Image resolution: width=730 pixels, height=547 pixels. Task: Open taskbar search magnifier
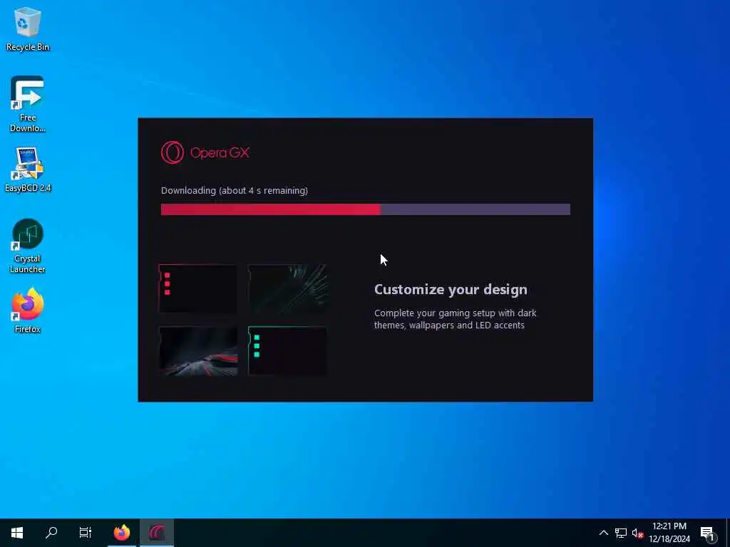pos(51,533)
